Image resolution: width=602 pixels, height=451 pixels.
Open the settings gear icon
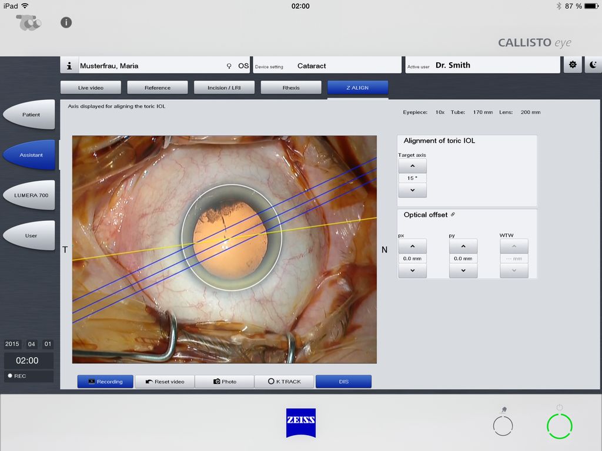click(573, 65)
